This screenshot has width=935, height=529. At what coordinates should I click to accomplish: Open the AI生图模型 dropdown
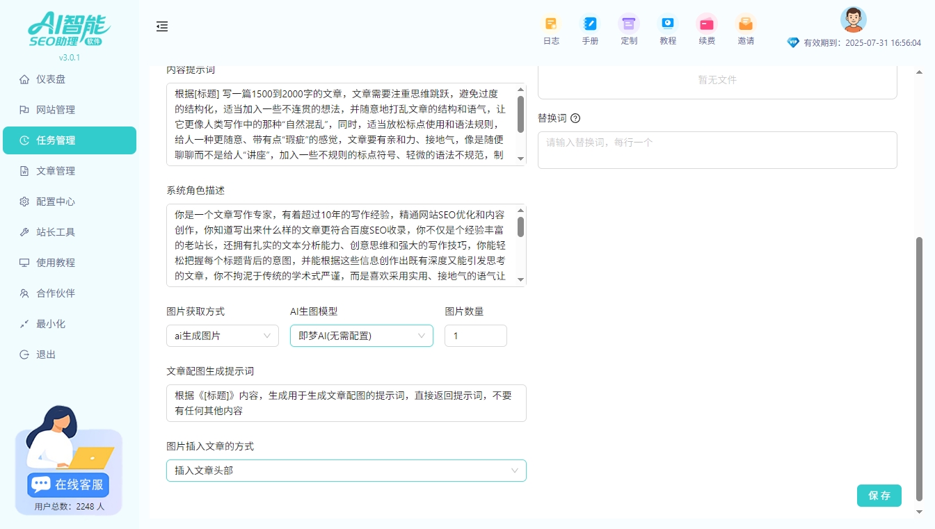(361, 336)
